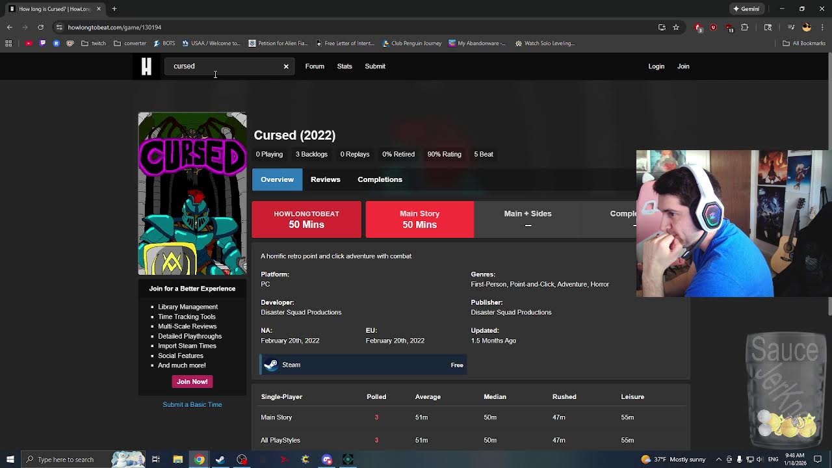
Task: Switch to the Reviews tab
Action: pyautogui.click(x=326, y=179)
